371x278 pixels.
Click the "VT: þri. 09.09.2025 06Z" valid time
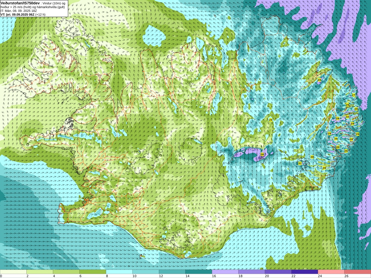18,14
